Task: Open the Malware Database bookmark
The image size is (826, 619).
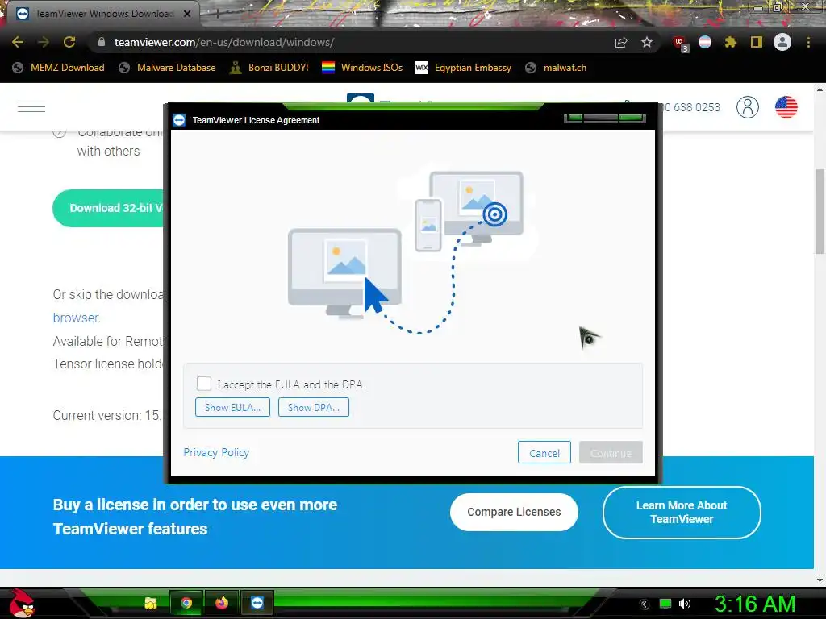Action: [x=168, y=68]
